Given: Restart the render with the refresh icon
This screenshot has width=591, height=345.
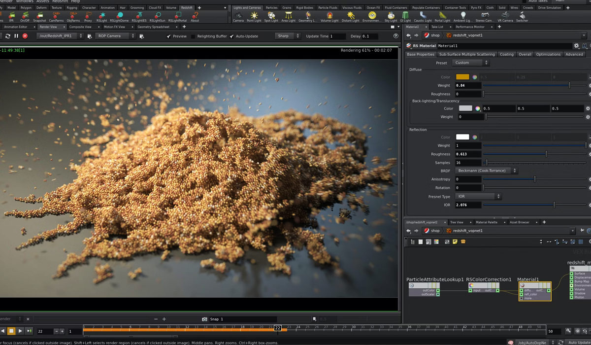Looking at the screenshot, I should pos(7,36).
